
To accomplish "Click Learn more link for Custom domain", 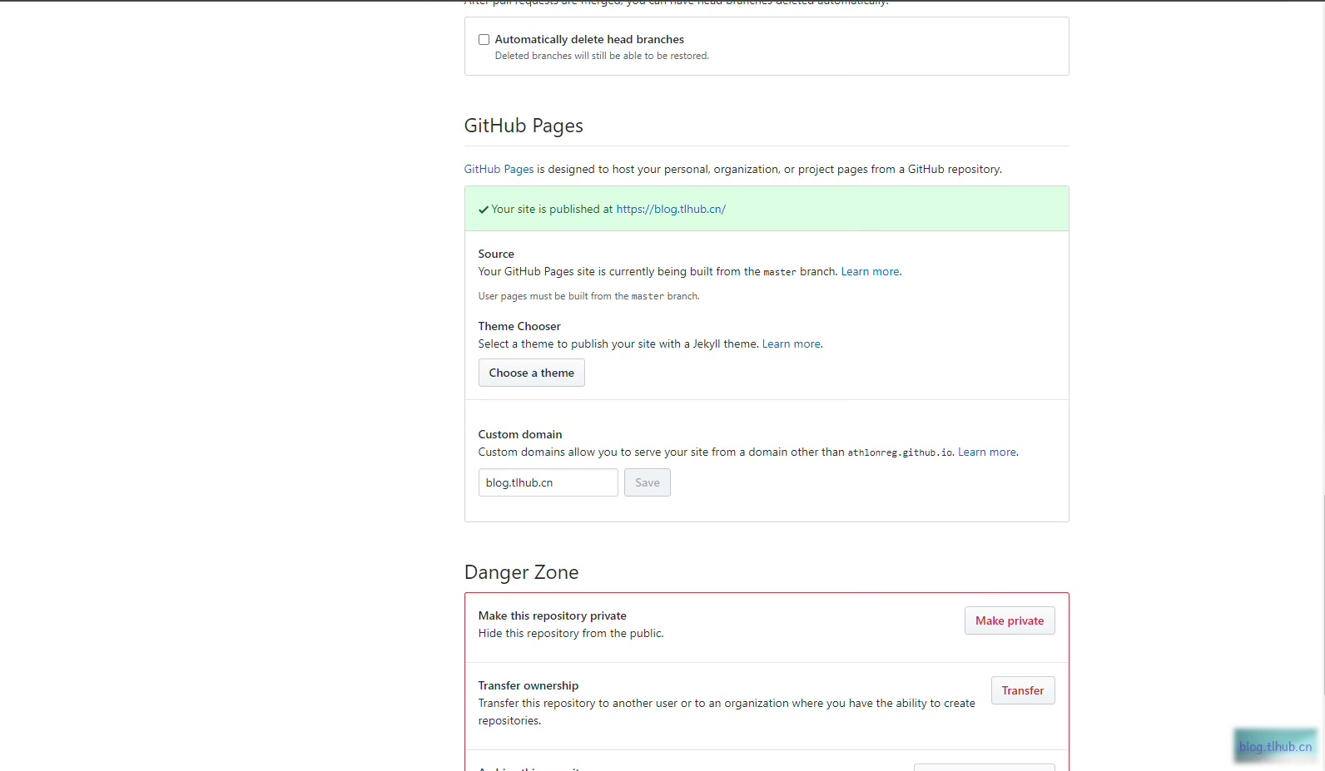I will tap(986, 452).
